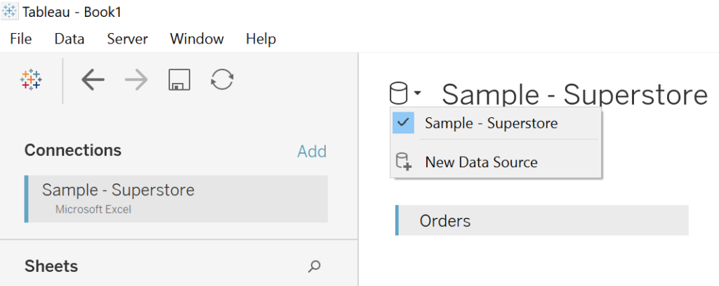
Task: Click the back arrow in toolbar
Action: [x=93, y=80]
